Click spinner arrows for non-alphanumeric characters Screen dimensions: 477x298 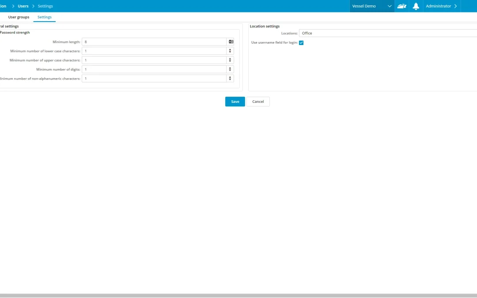click(230, 79)
